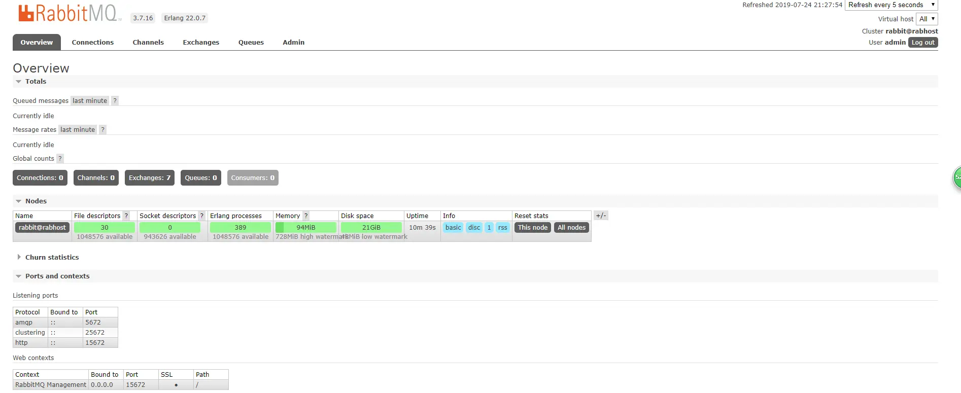Click the cluster name rabbit@rabhost
Viewport: 961px width, 393px height.
coord(912,31)
